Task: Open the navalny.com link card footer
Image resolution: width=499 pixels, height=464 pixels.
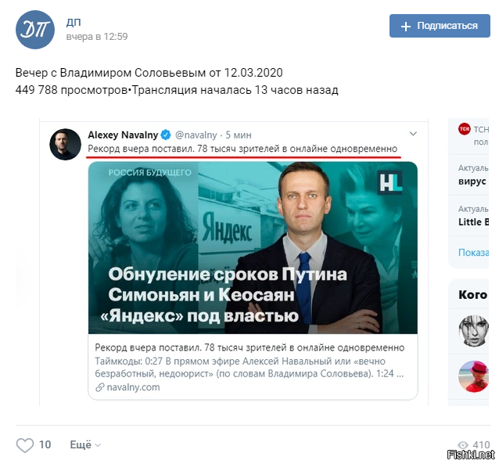Action: [253, 367]
